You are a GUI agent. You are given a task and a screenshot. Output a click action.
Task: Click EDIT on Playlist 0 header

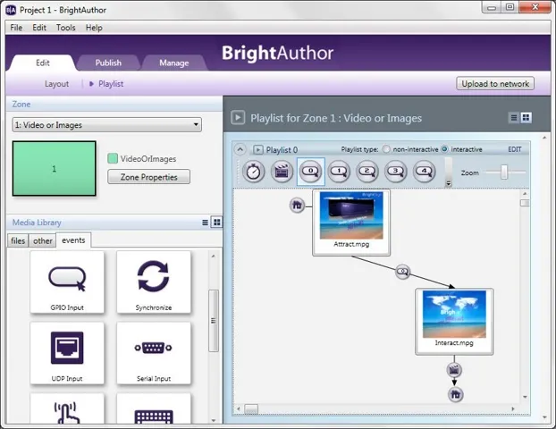pyautogui.click(x=515, y=149)
